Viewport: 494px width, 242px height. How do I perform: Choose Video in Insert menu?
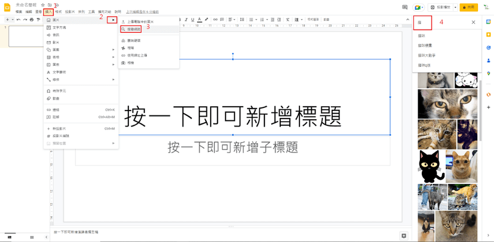tap(81, 43)
